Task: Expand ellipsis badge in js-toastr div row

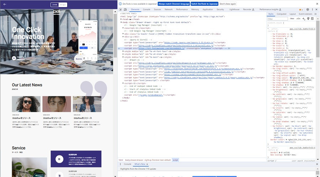Action: (x=213, y=34)
